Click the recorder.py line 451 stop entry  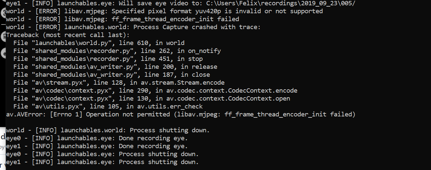tap(108, 59)
